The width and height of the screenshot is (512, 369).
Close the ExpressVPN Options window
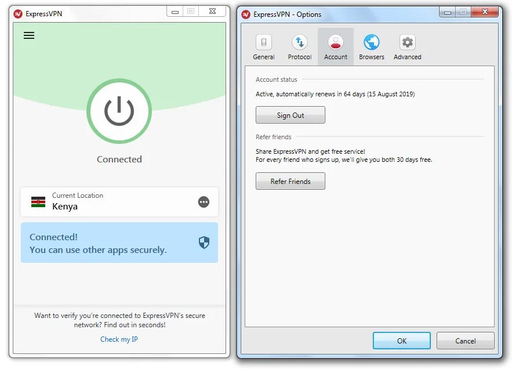(485, 12)
